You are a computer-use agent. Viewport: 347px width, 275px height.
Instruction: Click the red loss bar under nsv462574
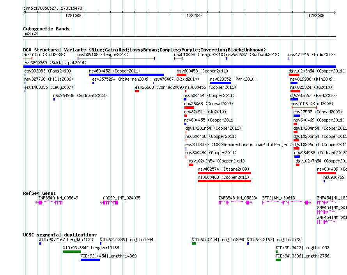coord(225,173)
